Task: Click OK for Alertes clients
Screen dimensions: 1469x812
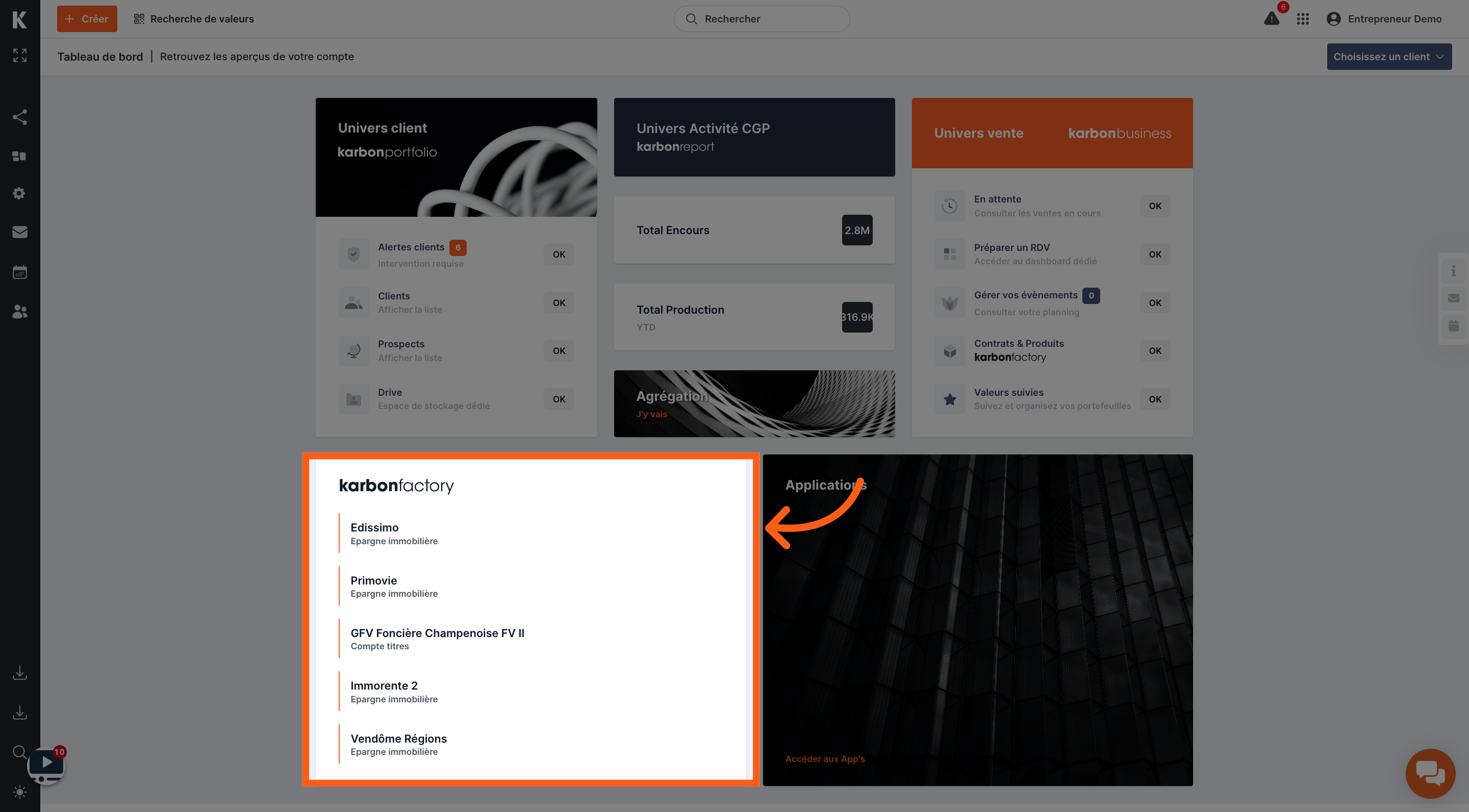Action: click(x=559, y=255)
